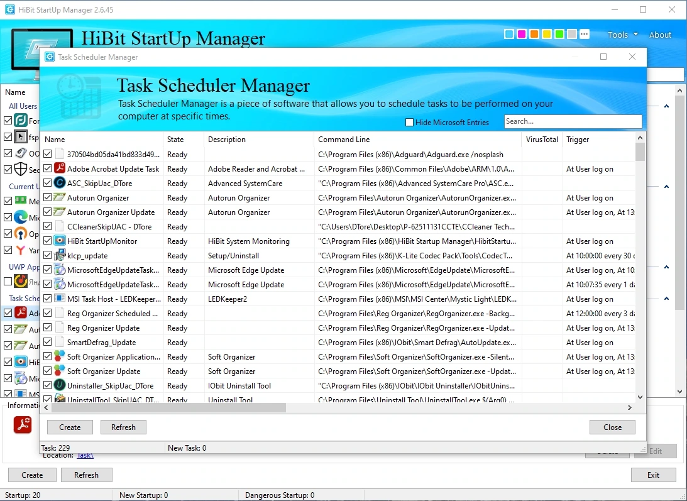Viewport: 687px width, 501px height.
Task: Click the task Search input field
Action: [573, 121]
